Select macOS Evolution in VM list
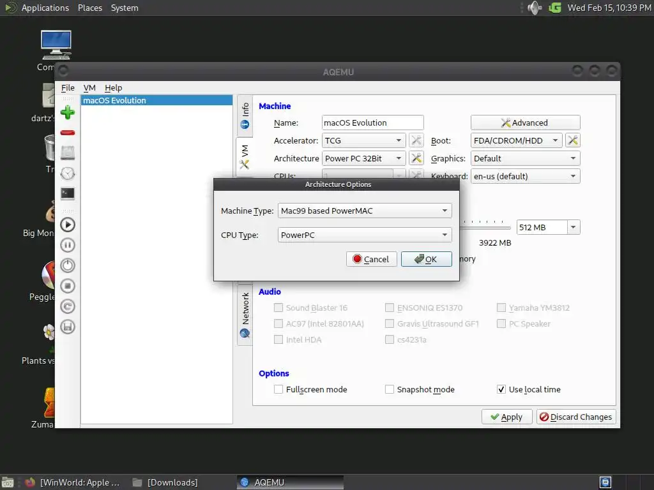The width and height of the screenshot is (654, 490). point(156,100)
